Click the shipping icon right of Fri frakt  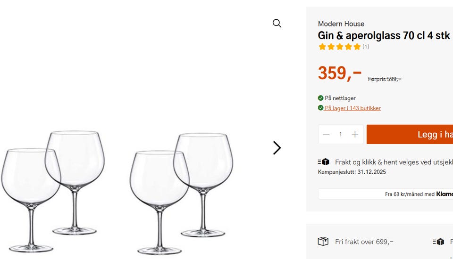(x=438, y=242)
